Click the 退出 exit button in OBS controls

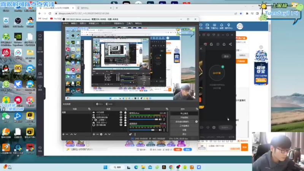point(184,134)
